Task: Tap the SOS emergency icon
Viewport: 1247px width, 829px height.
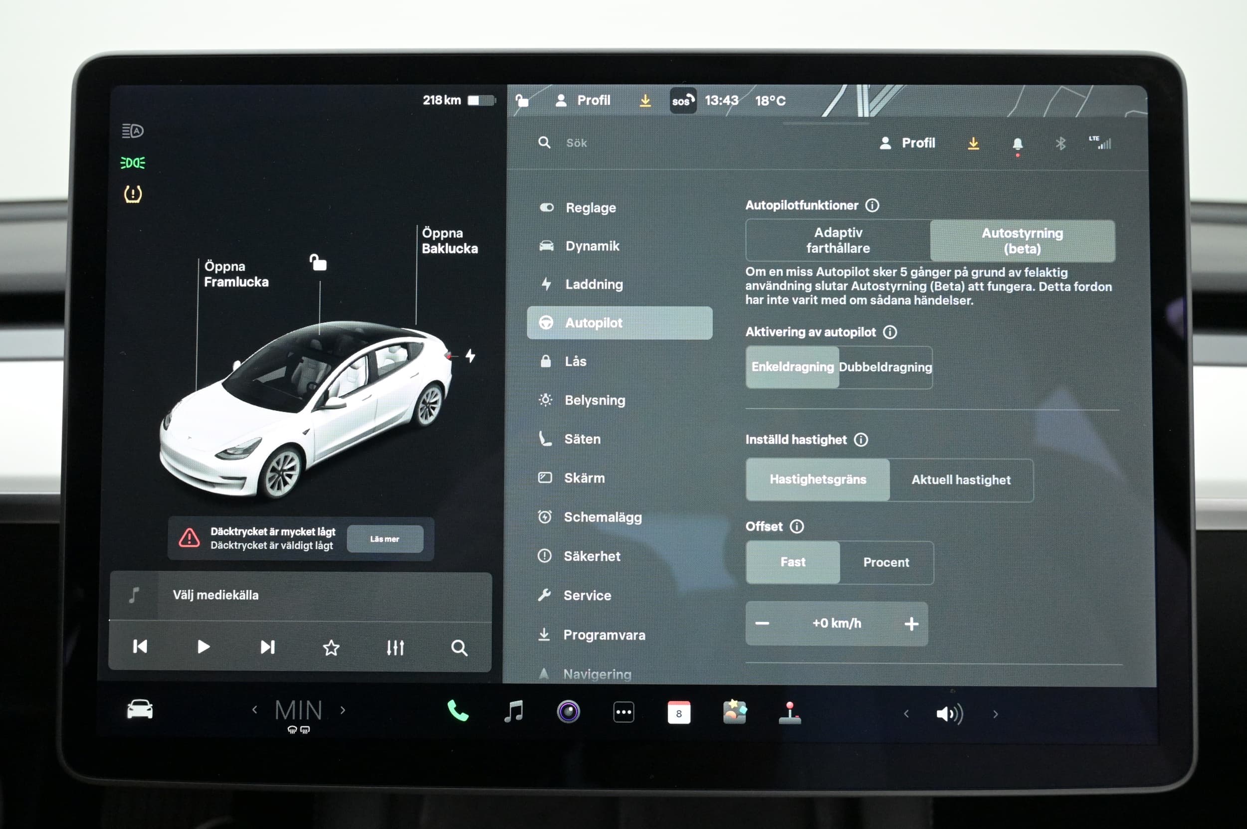Action: (682, 101)
